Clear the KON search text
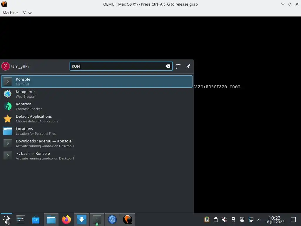This screenshot has height=226, width=301. 168,66
